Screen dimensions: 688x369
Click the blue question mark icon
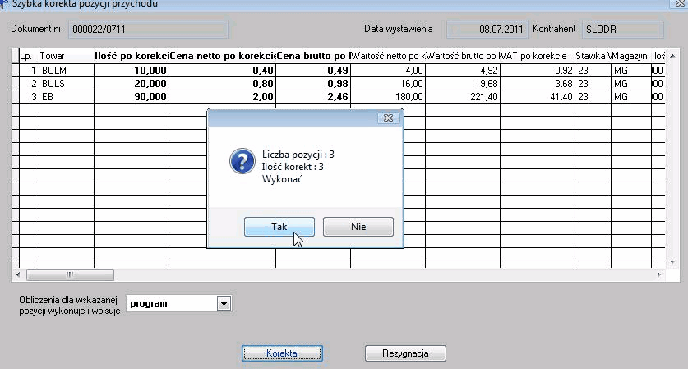pos(242,161)
